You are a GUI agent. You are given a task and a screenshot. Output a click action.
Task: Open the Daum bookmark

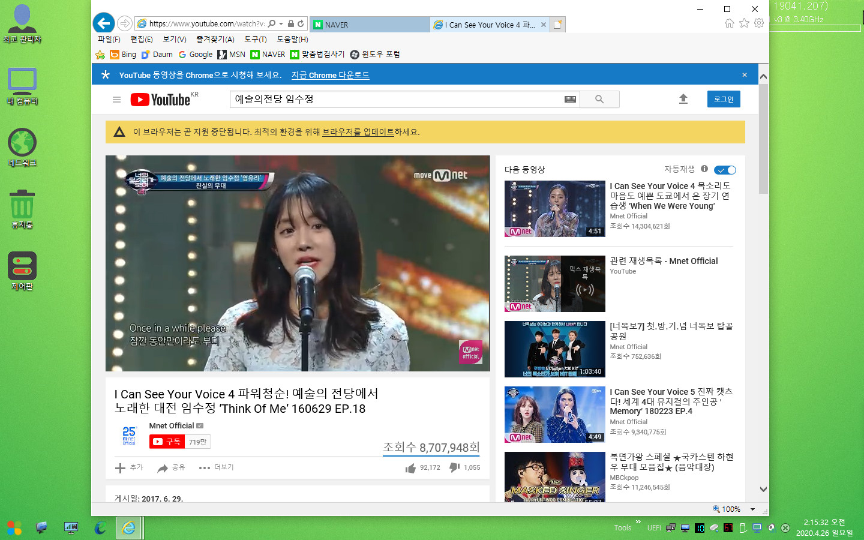tap(157, 55)
